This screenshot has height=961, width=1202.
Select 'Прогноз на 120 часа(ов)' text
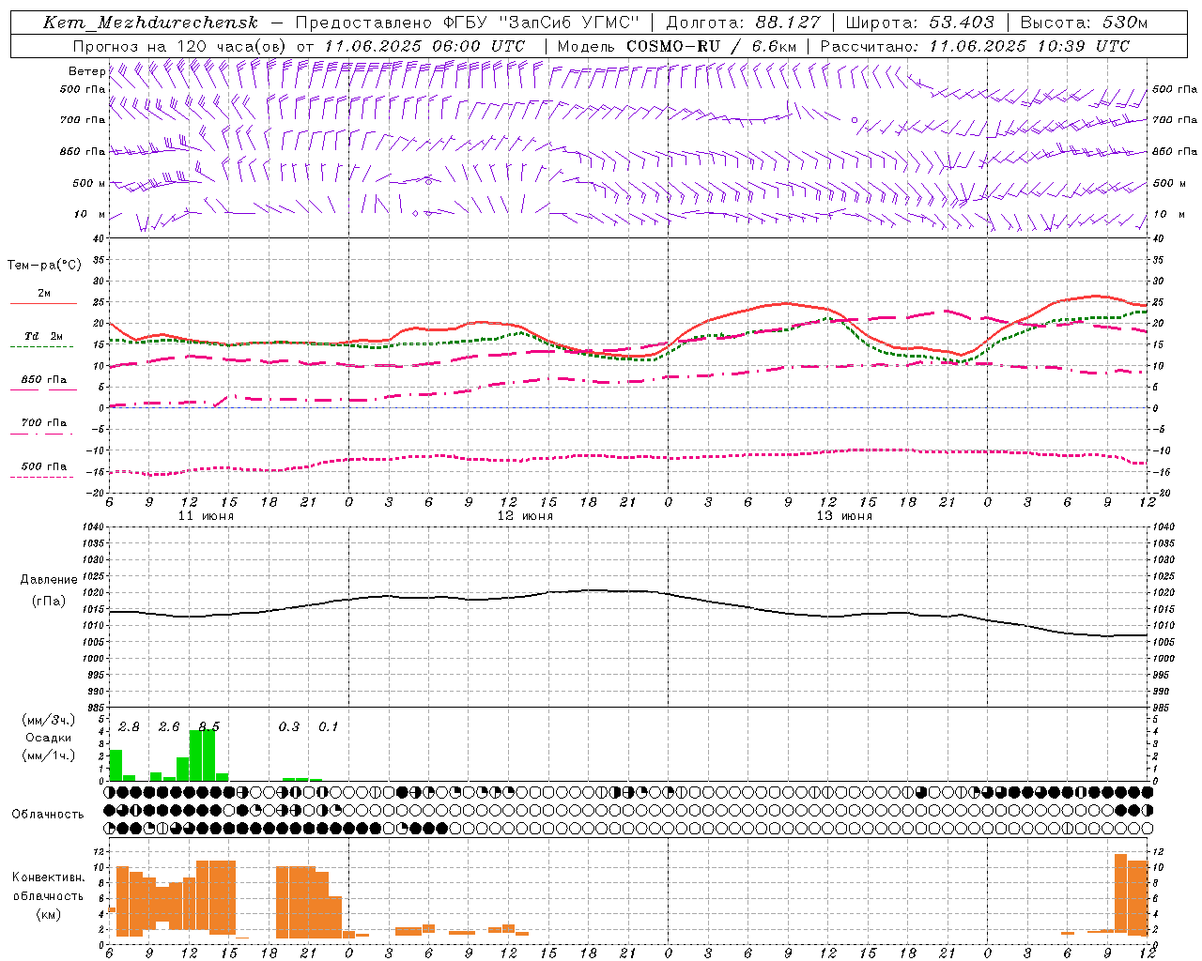click(180, 46)
